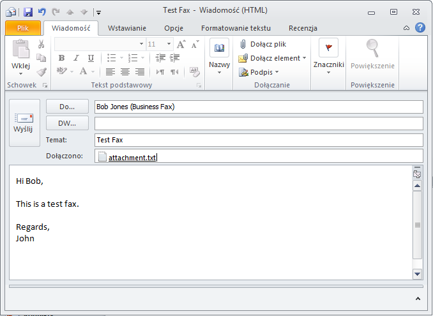Click the Outlook send/receive icon in title bar

(11, 12)
